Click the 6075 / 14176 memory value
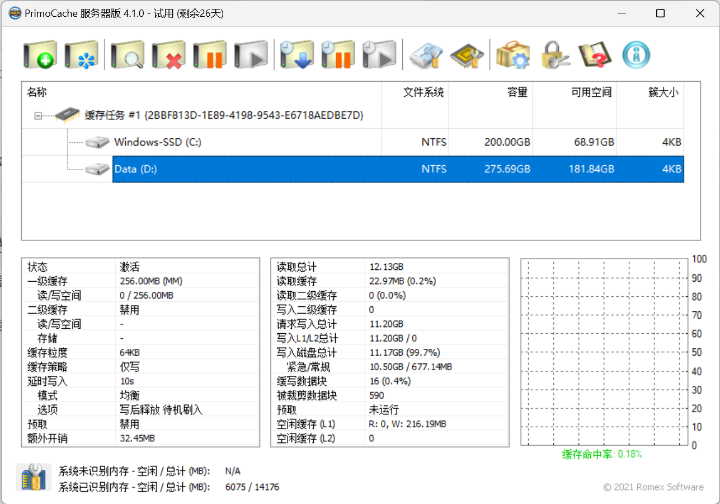 [252, 487]
